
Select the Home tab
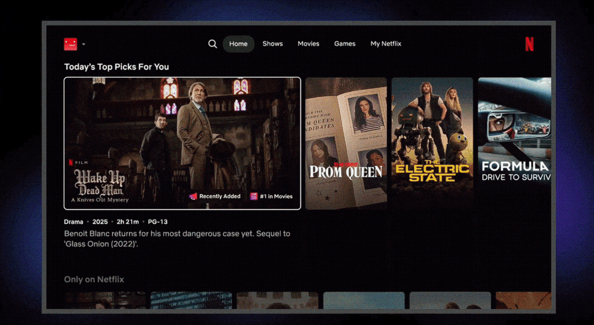(x=238, y=44)
